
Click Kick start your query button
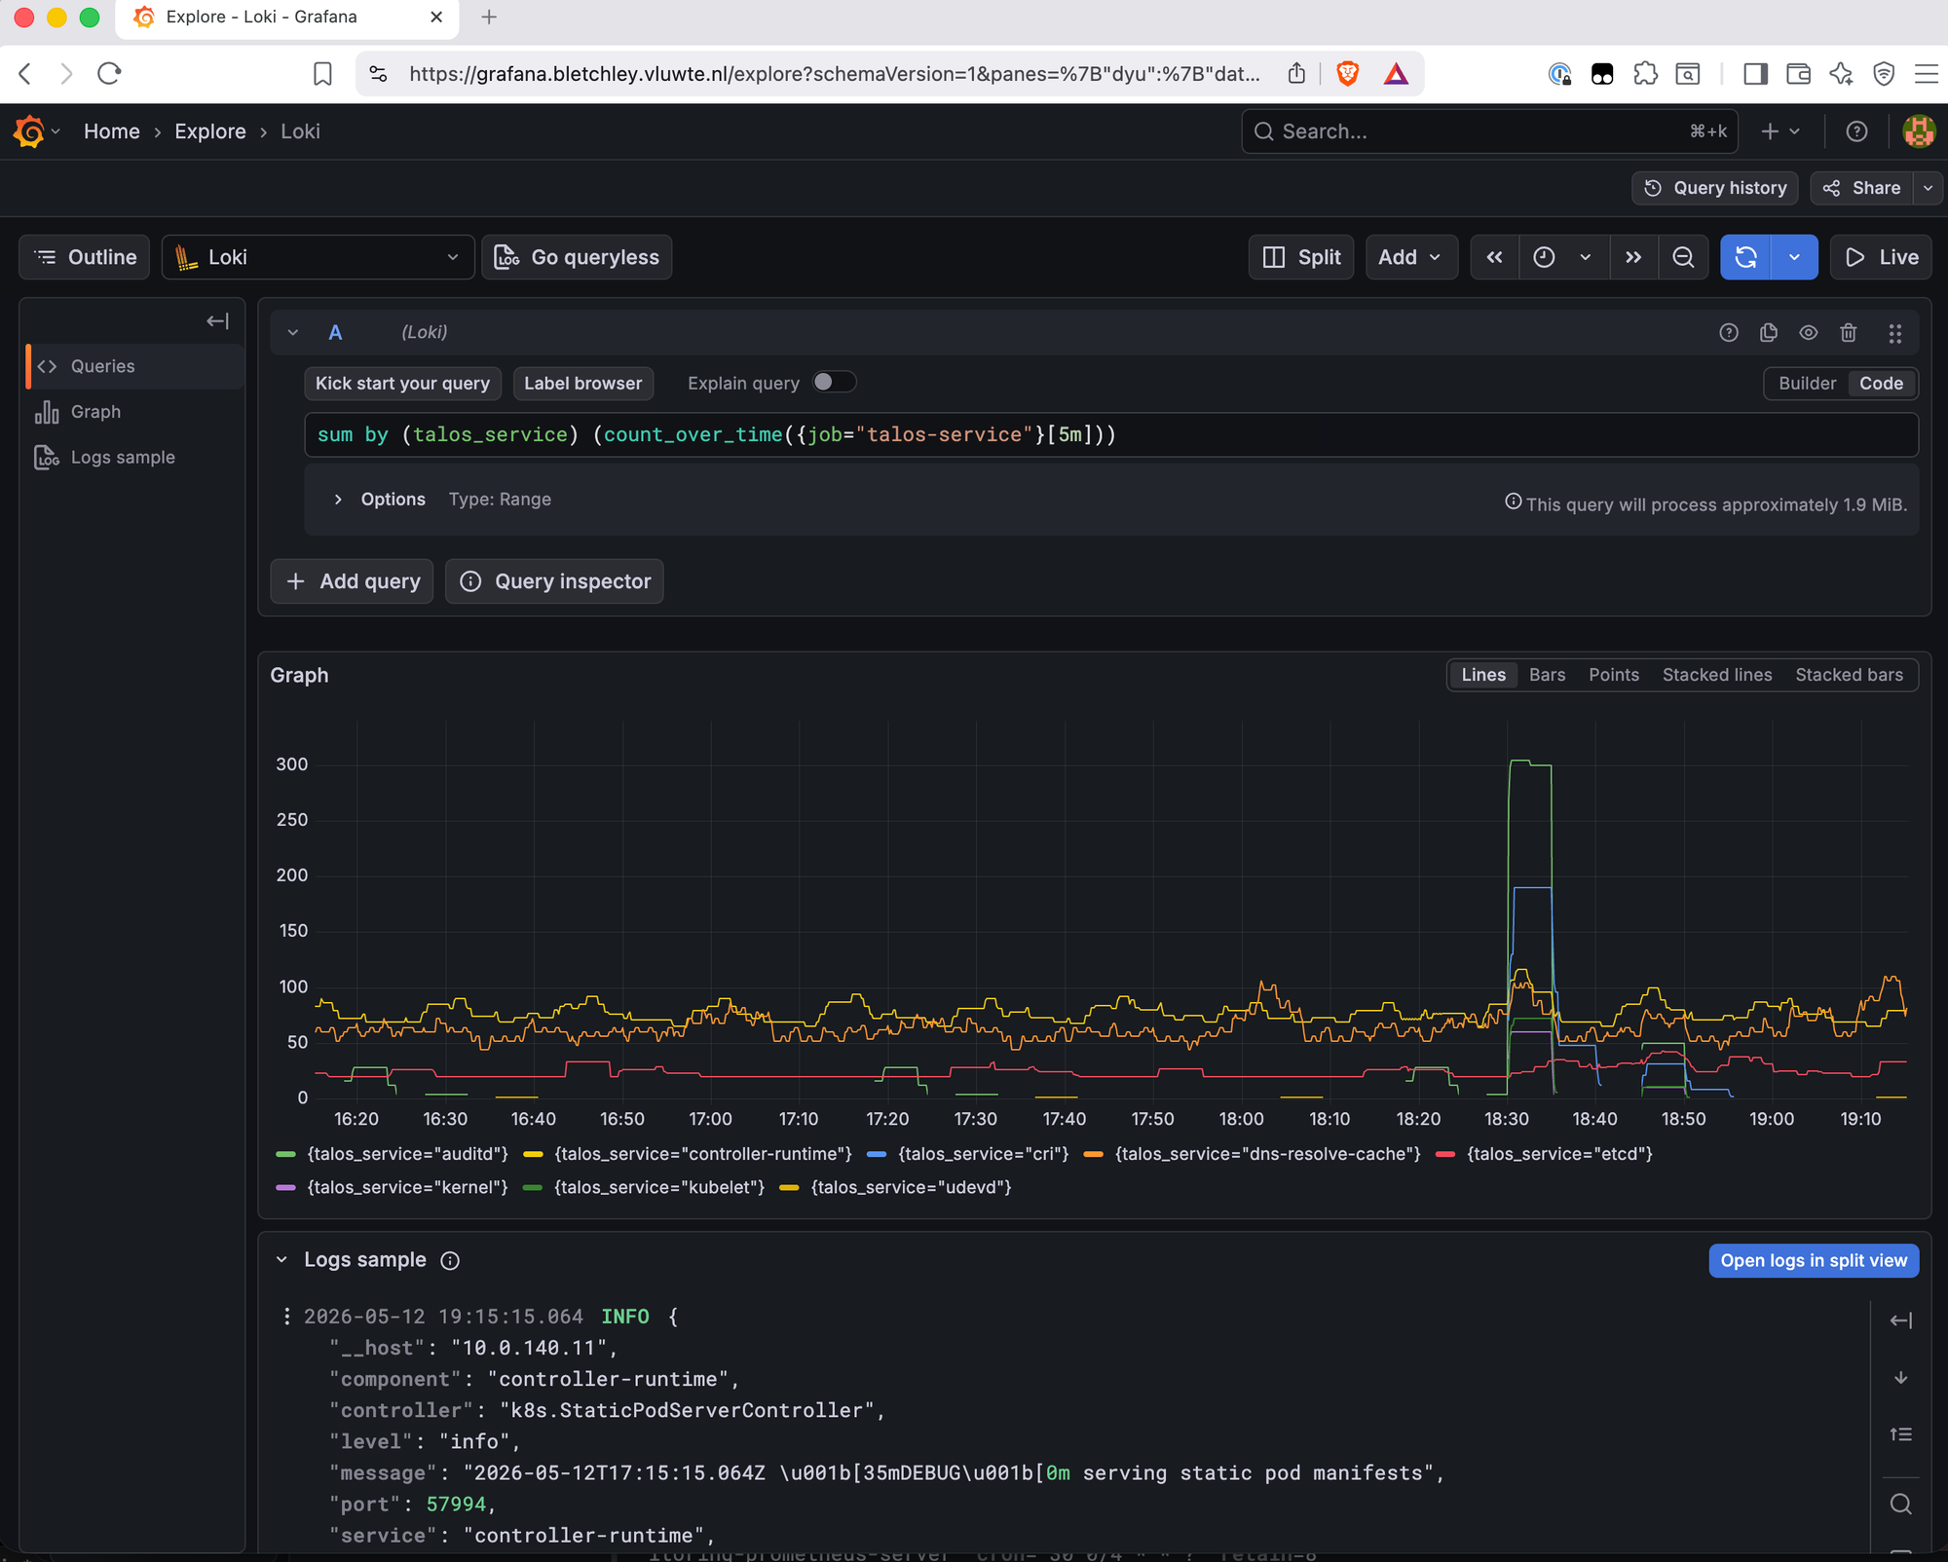click(x=402, y=384)
